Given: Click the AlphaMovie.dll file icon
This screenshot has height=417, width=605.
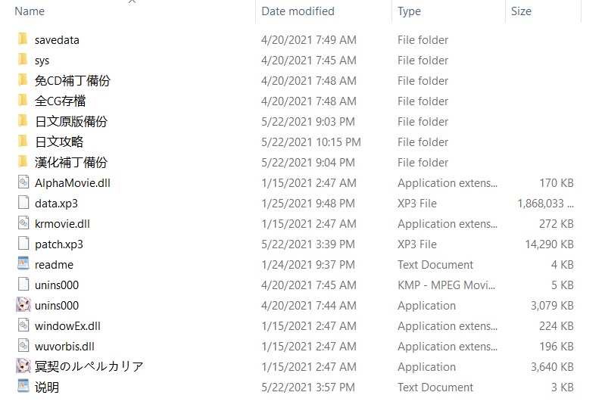Looking at the screenshot, I should coord(23,182).
